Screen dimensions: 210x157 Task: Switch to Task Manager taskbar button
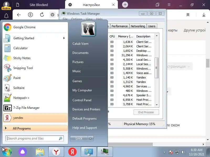(x=105, y=152)
